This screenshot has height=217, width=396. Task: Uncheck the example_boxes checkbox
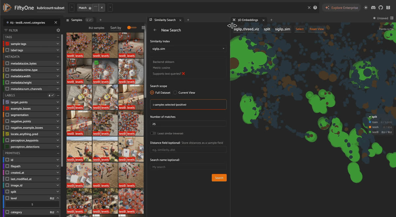click(7, 108)
